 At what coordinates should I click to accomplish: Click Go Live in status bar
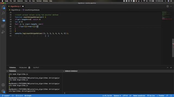coord(151,96)
